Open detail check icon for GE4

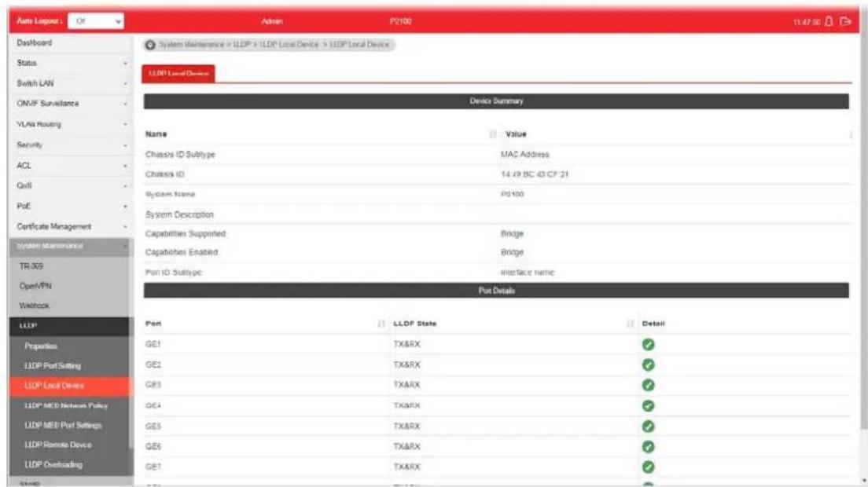[x=648, y=406]
